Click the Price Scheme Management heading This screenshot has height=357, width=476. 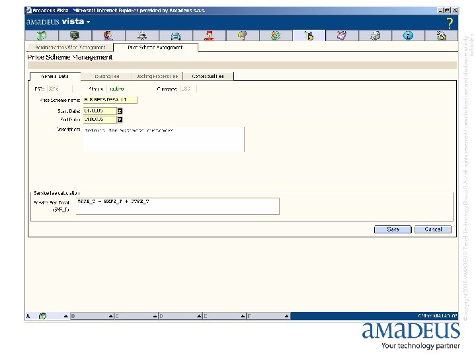pos(70,57)
